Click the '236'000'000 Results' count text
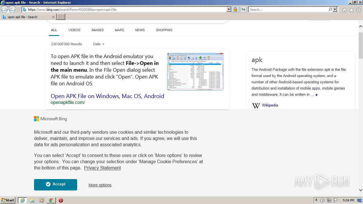 (x=66, y=44)
